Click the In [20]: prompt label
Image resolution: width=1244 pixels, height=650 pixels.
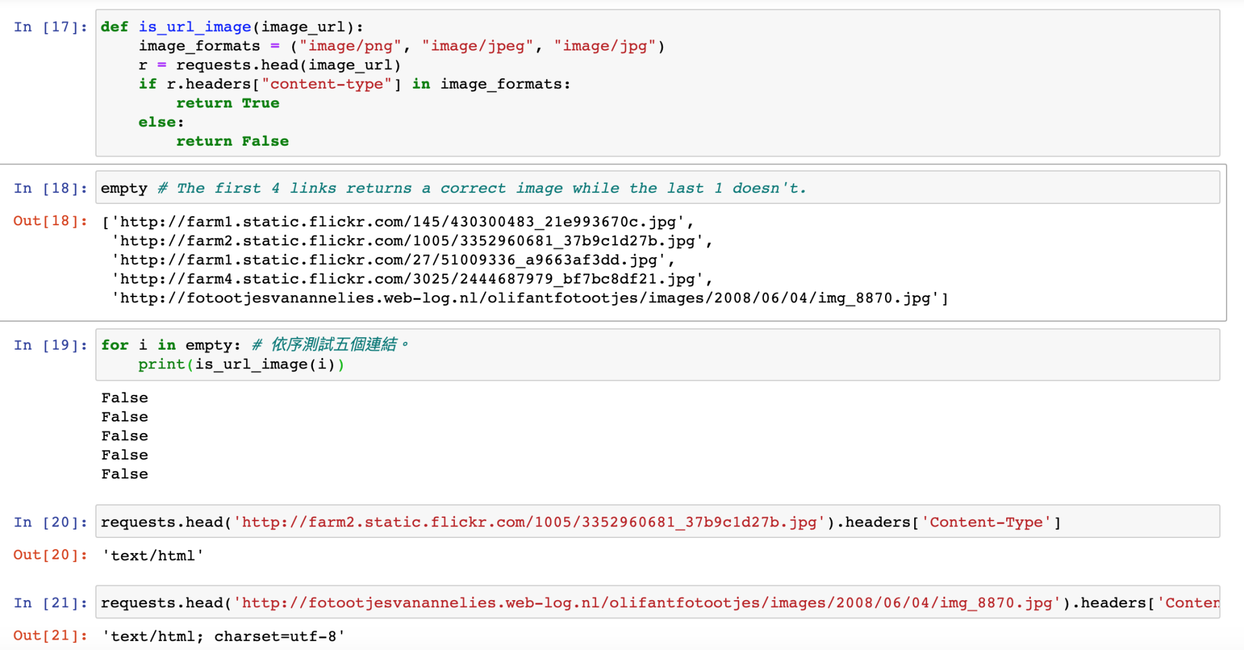pyautogui.click(x=51, y=522)
